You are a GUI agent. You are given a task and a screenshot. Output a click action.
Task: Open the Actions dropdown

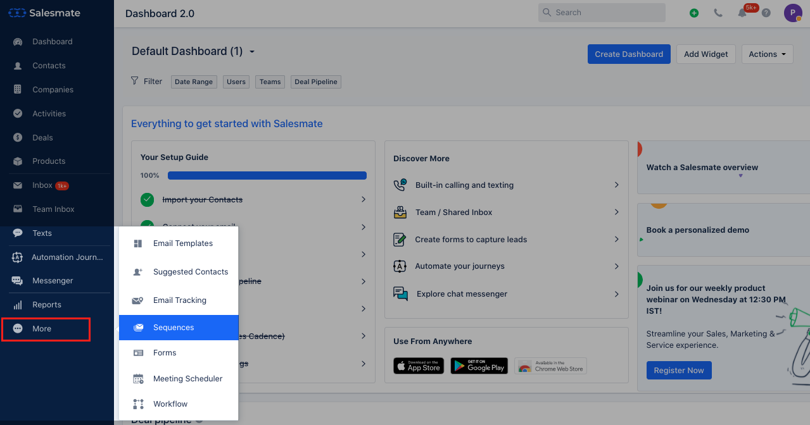pos(768,54)
